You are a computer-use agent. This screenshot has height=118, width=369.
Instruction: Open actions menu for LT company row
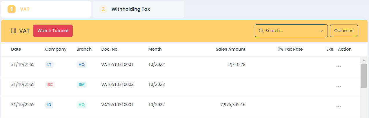click(x=338, y=67)
